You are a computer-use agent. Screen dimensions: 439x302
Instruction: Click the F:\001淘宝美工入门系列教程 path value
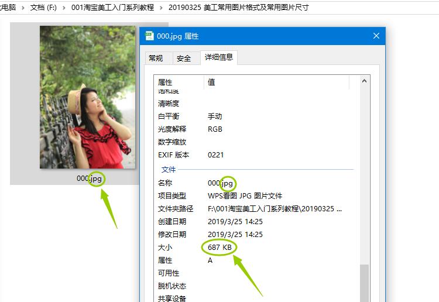[x=275, y=209]
